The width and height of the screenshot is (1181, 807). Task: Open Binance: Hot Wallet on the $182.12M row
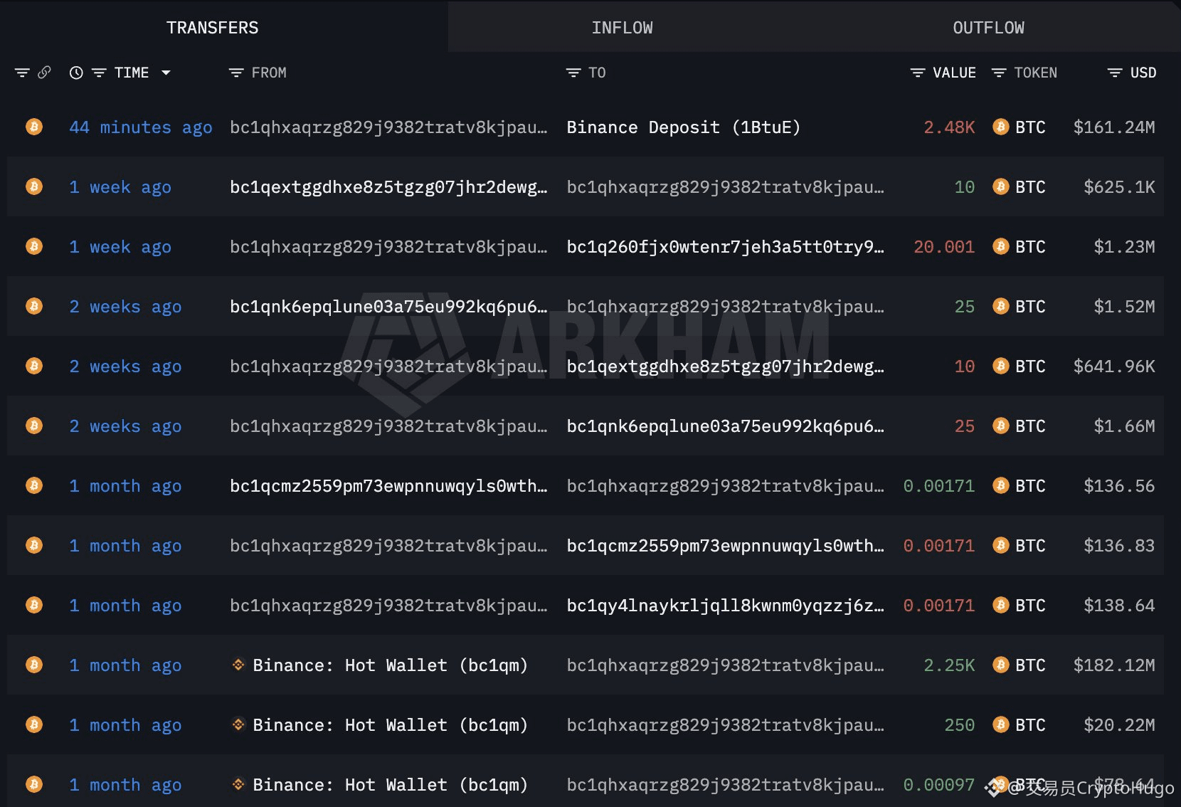pyautogui.click(x=391, y=665)
